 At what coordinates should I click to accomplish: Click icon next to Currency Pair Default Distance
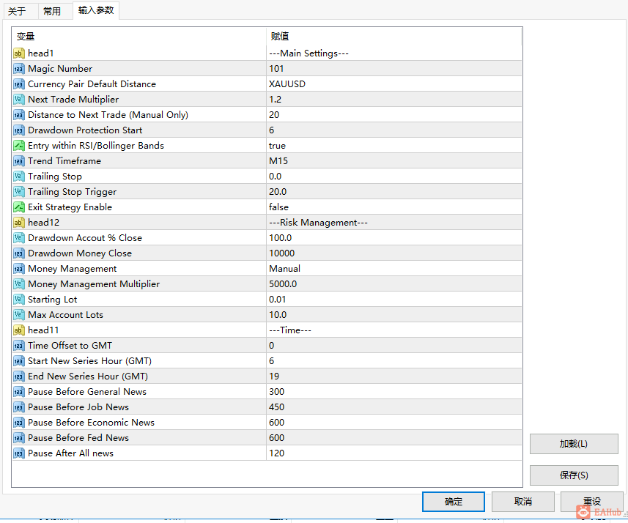tap(19, 84)
